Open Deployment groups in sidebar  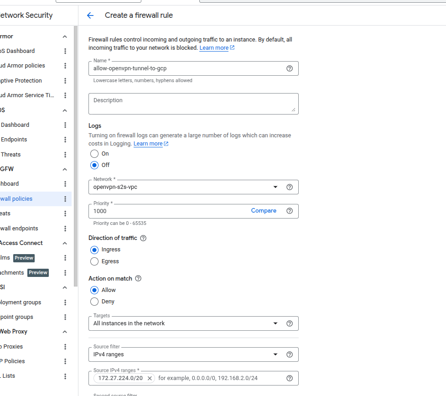pos(21,302)
